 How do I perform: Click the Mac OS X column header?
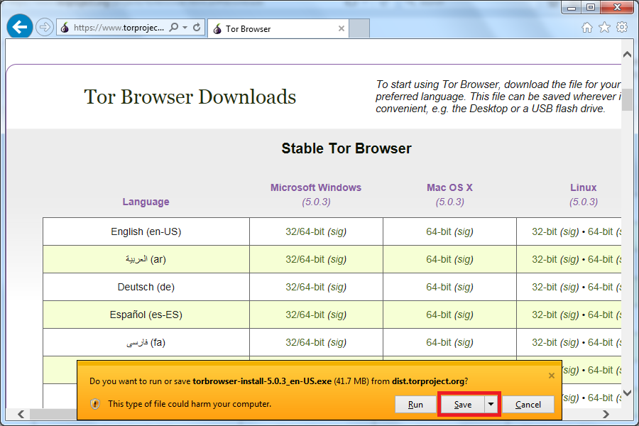pos(449,187)
